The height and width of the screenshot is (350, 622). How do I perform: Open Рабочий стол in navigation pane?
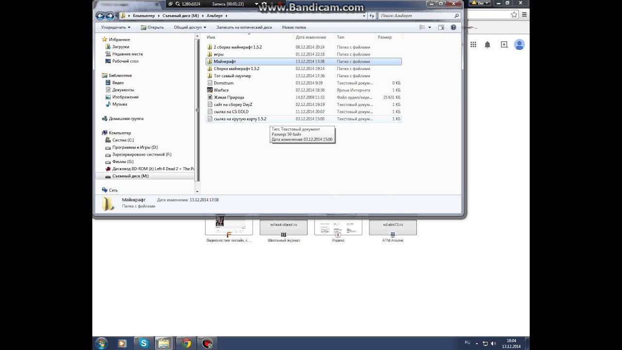(x=125, y=61)
